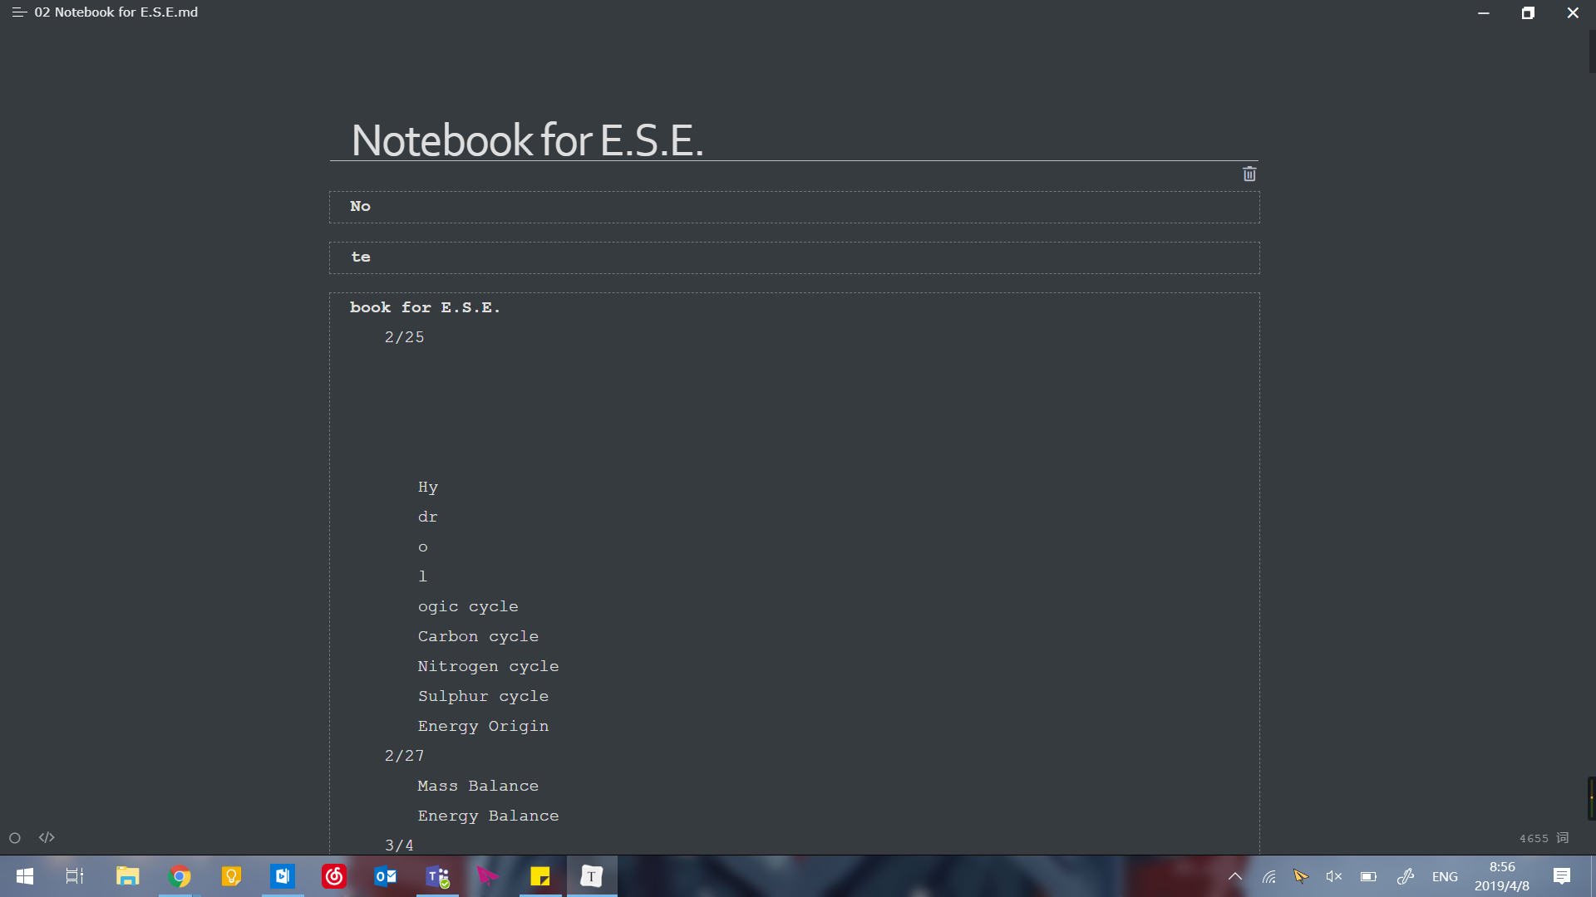Expand hidden tray icons with the chevron
Screen dimensions: 1596x897
(1235, 876)
